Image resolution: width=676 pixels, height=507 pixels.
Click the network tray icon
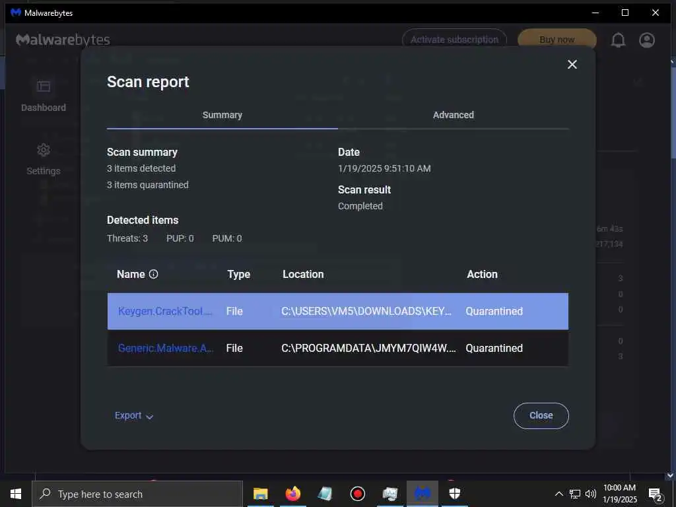[x=575, y=494]
